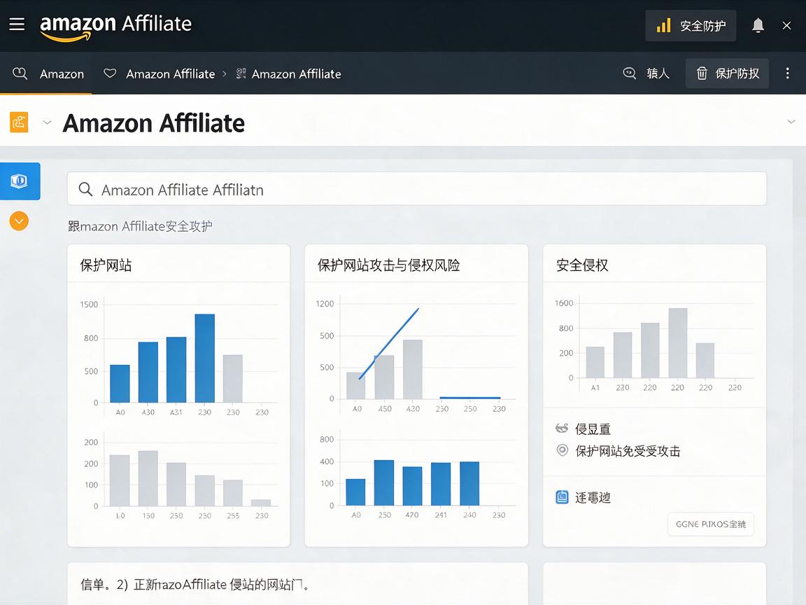Viewport: 806px width, 605px height.
Task: Click the tallest blue bar in 保护网站 chart
Action: [204, 358]
